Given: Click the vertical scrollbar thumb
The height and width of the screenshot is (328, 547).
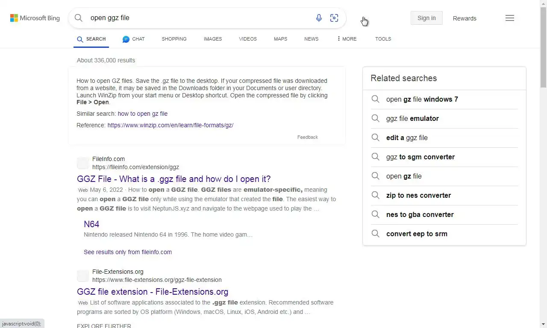Looking at the screenshot, I should pos(544,47).
